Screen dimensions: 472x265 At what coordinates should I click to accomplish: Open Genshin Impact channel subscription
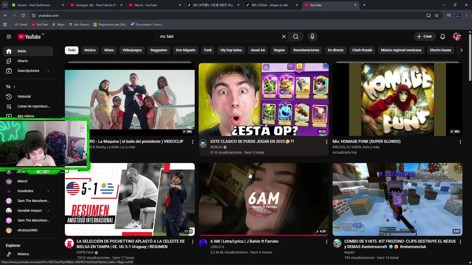28,211
